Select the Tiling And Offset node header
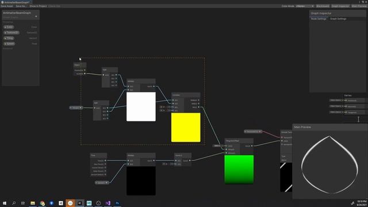Viewport: 368px width, 207px height. (x=239, y=141)
